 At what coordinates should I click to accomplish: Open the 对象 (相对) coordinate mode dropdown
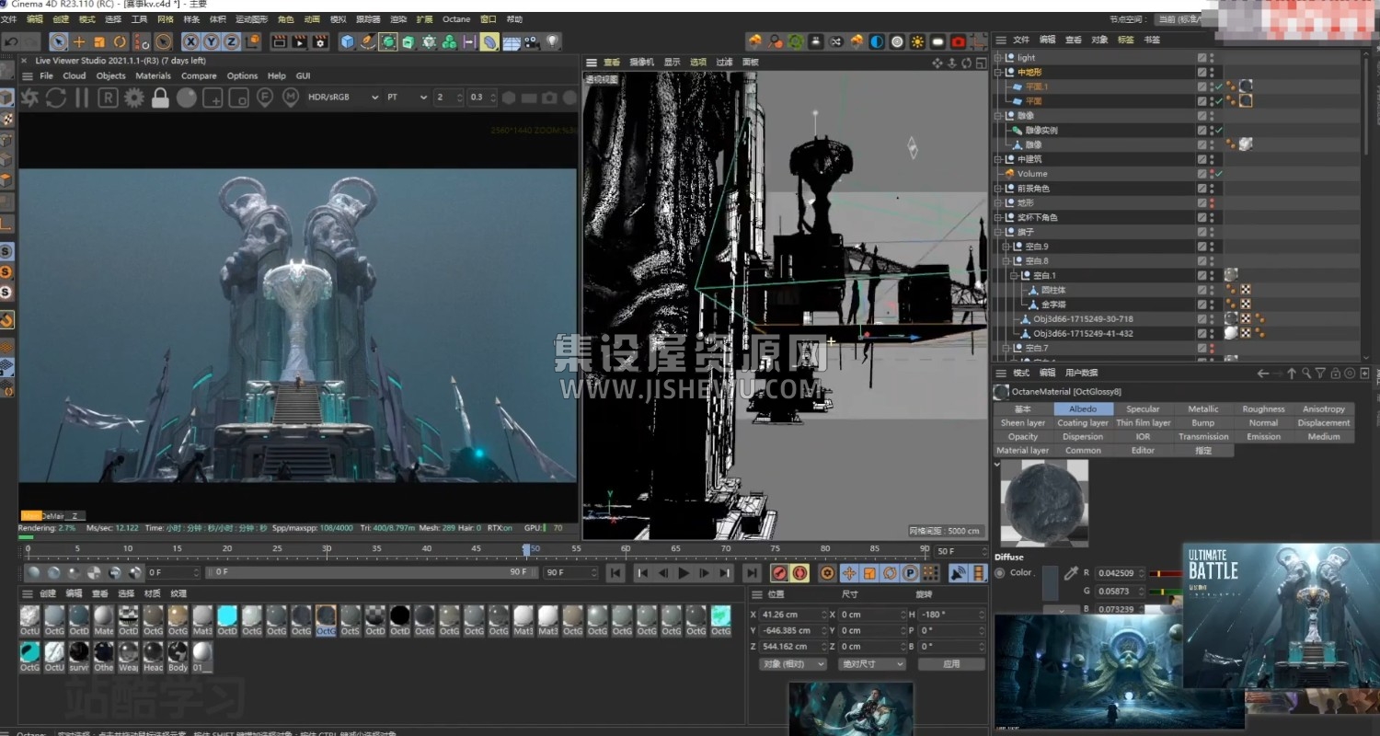[792, 663]
